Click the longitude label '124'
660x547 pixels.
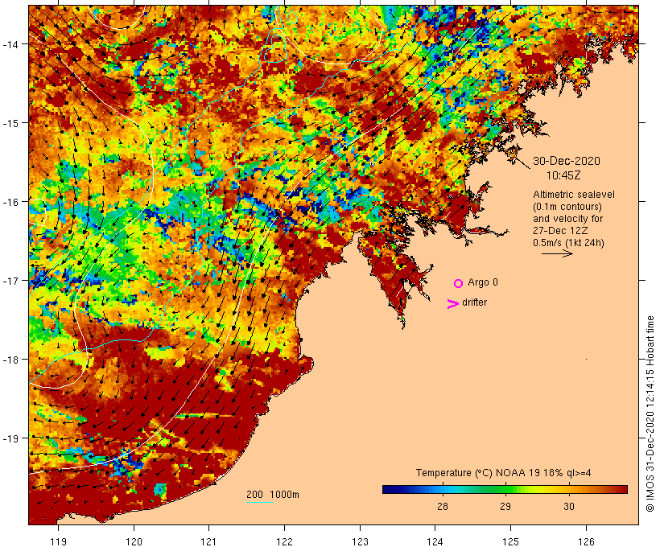pos(435,541)
